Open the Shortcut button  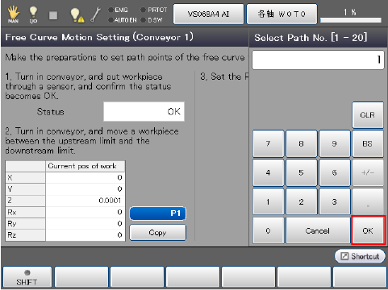pos(360,256)
